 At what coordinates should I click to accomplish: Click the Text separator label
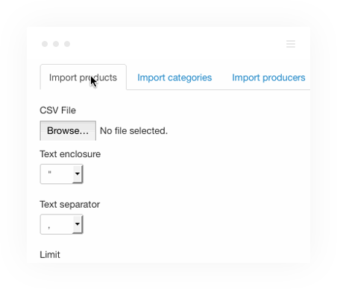coord(69,204)
